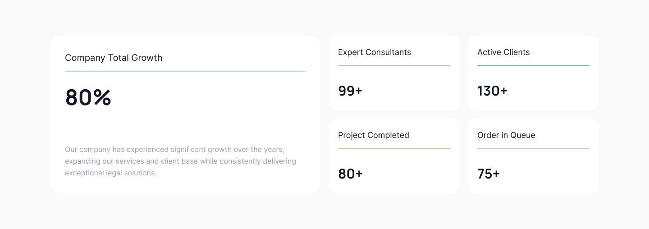This screenshot has width=649, height=229.
Task: Select the Expert Consultants label
Action: pyautogui.click(x=374, y=52)
